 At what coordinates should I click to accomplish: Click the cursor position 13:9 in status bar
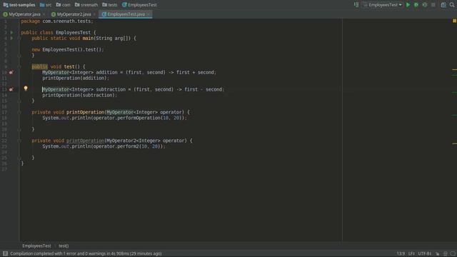401,253
